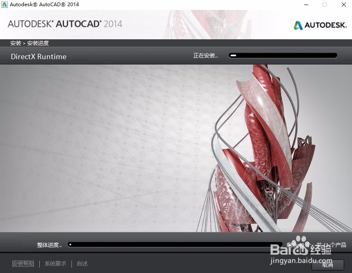Click the 整体进度 overall progress bar

[175, 244]
